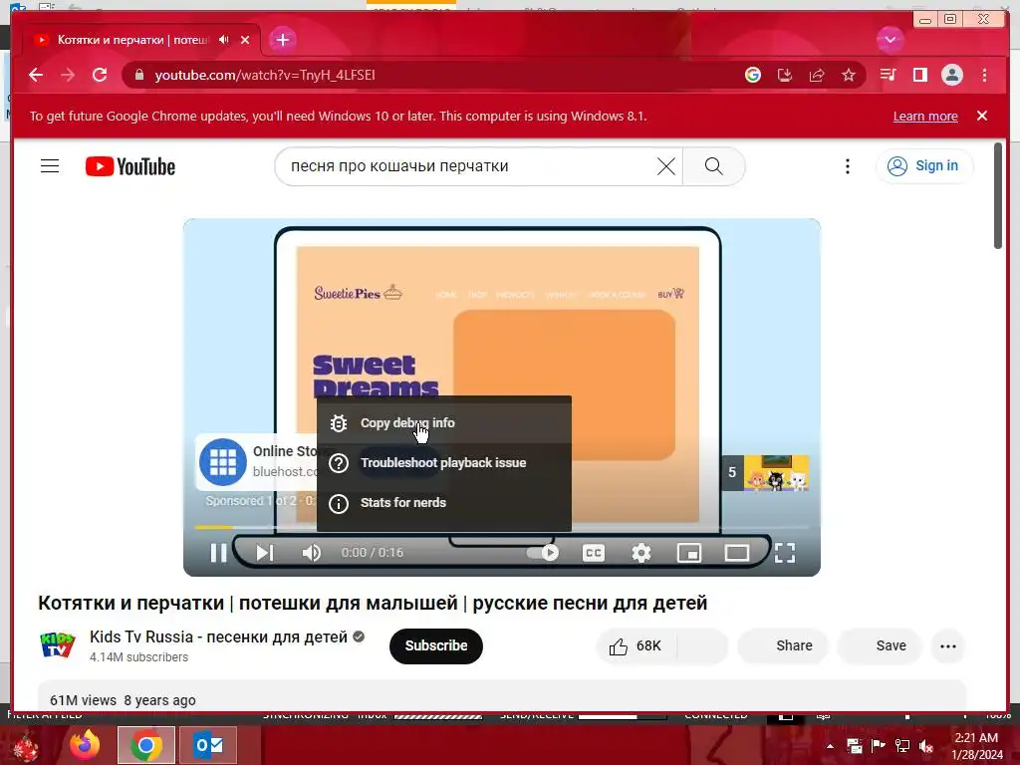This screenshot has width=1020, height=765.
Task: Clear the search query text
Action: tap(666, 166)
